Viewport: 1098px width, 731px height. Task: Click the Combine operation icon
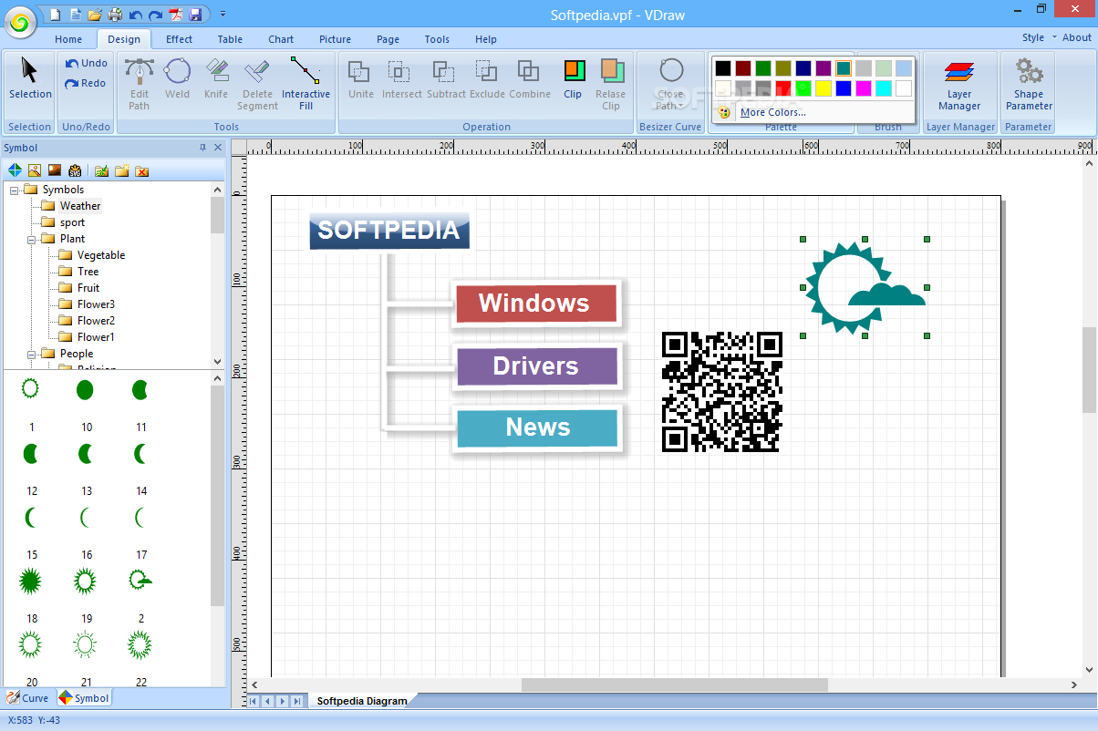tap(530, 78)
